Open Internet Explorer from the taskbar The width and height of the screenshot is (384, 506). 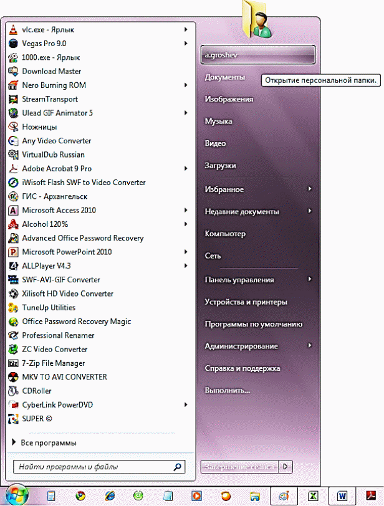[109, 495]
